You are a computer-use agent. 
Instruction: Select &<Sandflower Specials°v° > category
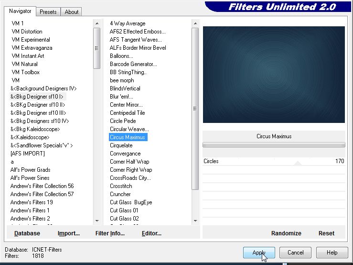click(42, 145)
